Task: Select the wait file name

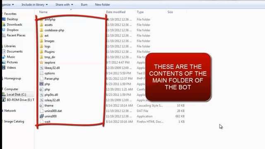Action: 47,122
